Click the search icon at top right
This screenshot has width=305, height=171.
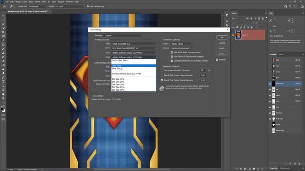click(290, 6)
